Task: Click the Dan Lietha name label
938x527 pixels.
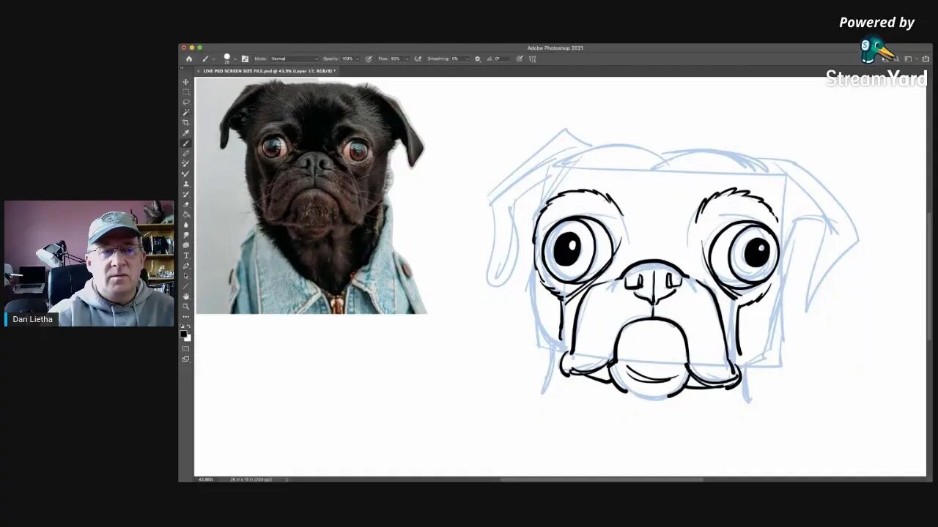Action: tap(32, 319)
